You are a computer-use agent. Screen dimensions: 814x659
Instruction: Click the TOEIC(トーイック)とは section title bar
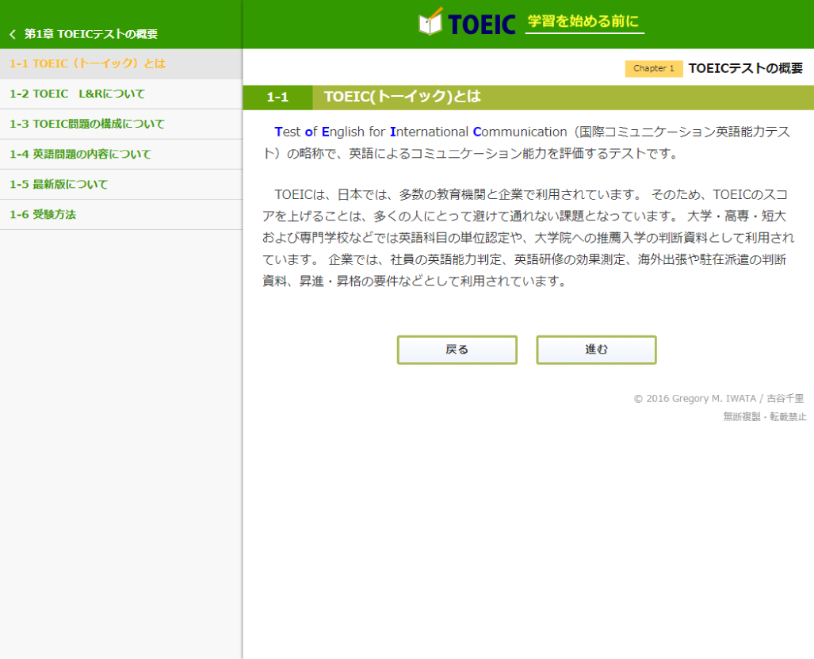coord(402,97)
